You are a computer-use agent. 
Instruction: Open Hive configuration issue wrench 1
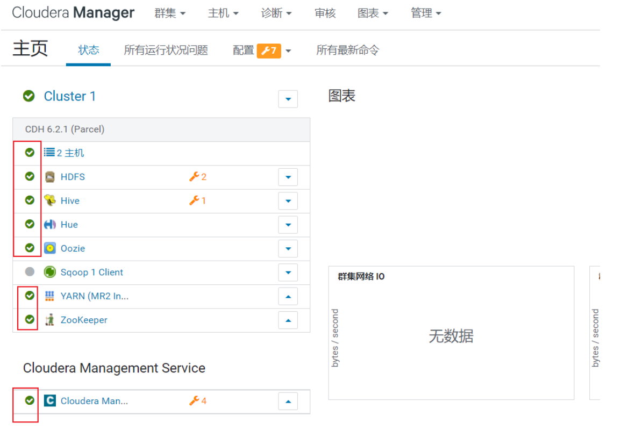198,200
